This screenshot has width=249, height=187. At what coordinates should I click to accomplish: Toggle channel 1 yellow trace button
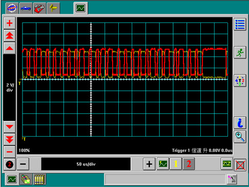(x=176, y=164)
